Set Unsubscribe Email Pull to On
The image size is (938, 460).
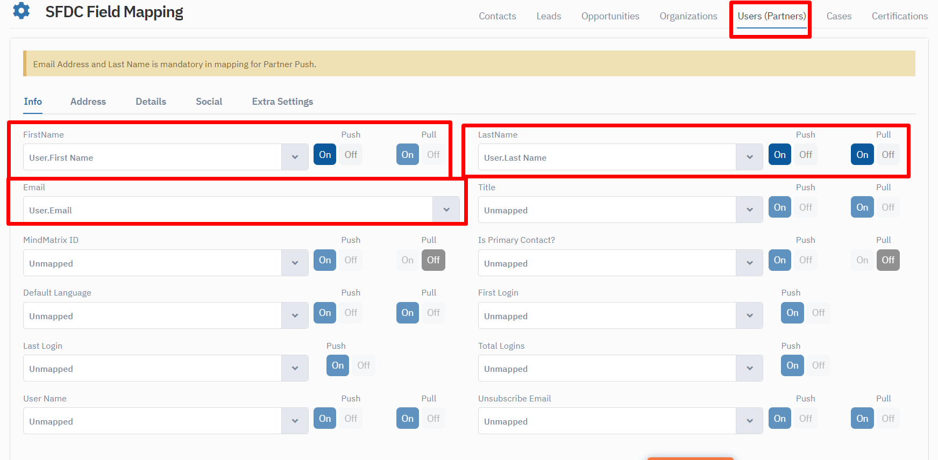click(x=862, y=419)
